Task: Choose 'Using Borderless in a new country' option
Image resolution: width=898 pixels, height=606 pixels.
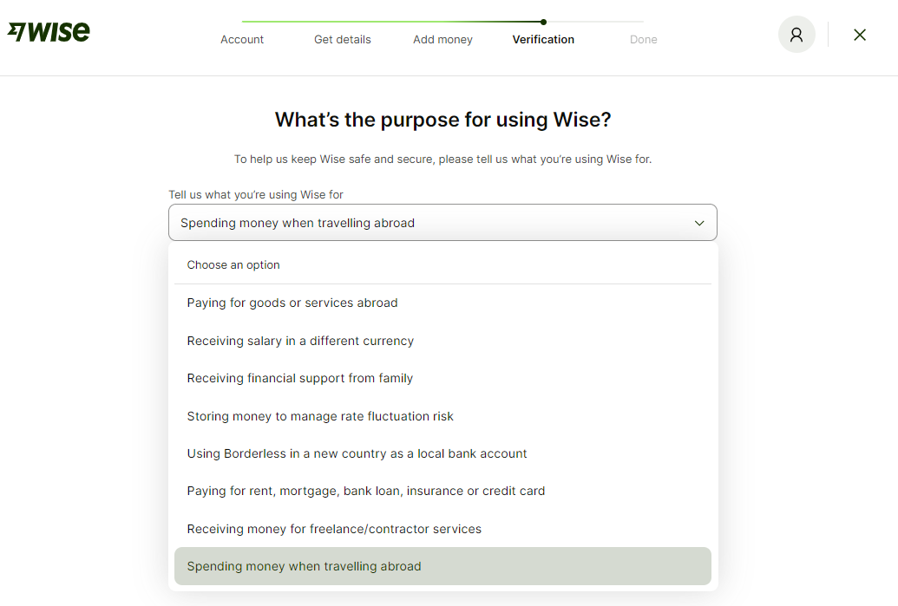Action: (x=357, y=453)
